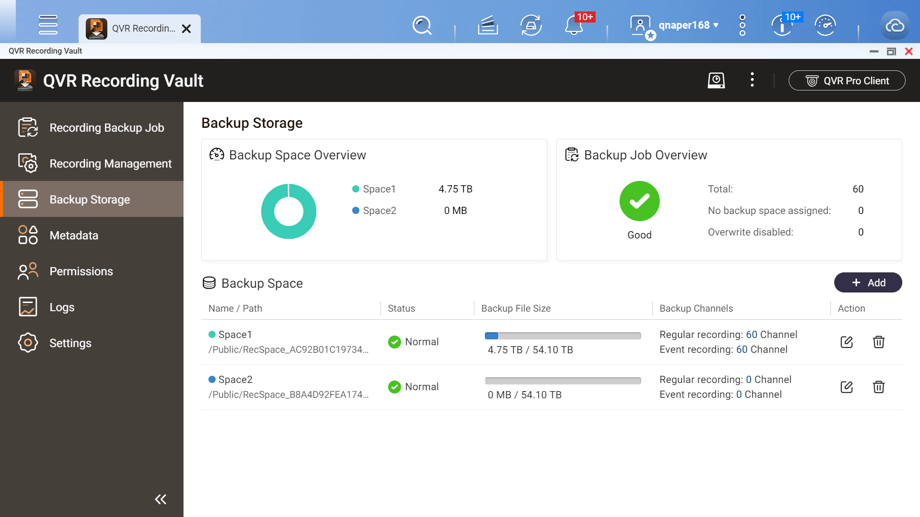Open the cloud icon in top bar
The width and height of the screenshot is (920, 517).
click(x=894, y=25)
